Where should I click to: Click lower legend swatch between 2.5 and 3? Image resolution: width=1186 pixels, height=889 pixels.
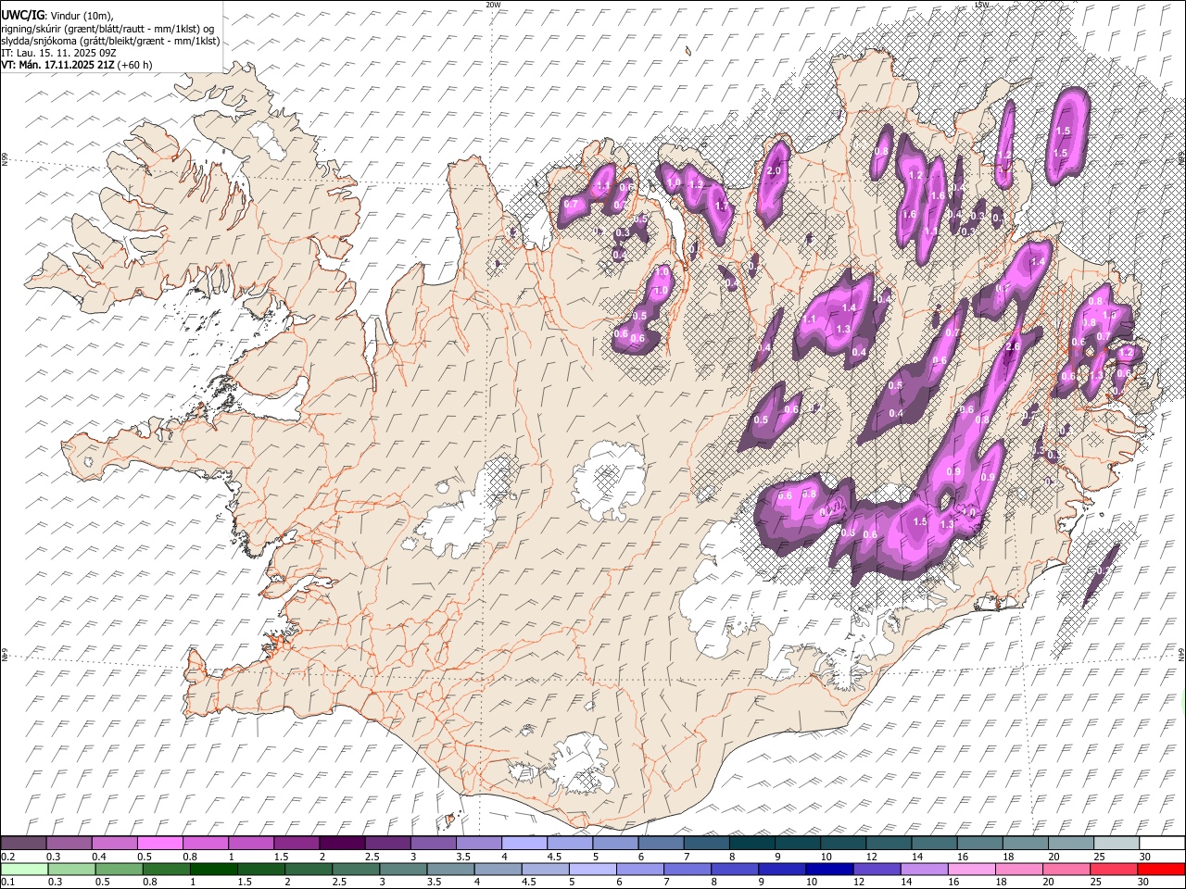pyautogui.click(x=356, y=869)
